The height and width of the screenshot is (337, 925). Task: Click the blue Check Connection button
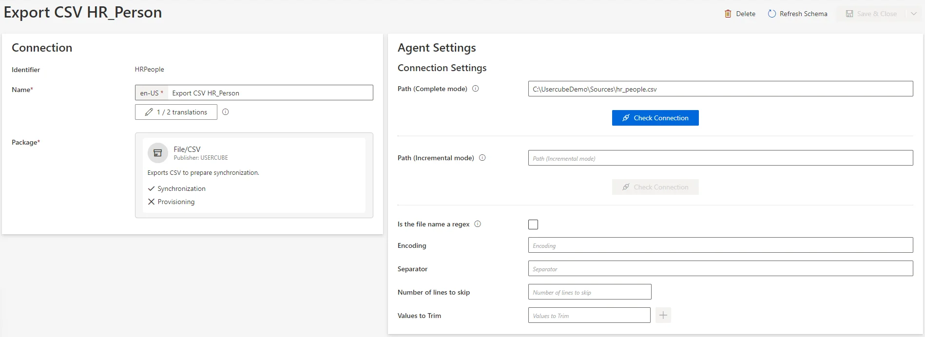point(655,118)
